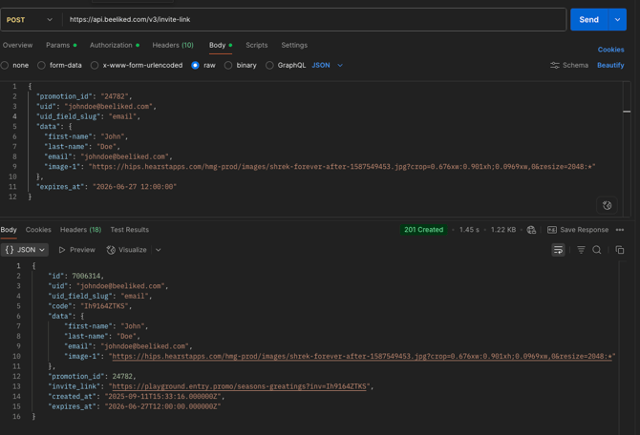
Task: Click the Beautify link
Action: pos(610,65)
